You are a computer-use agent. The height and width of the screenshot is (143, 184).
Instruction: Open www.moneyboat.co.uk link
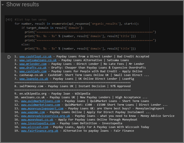click(x=37, y=120)
